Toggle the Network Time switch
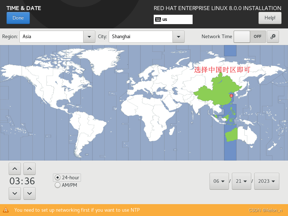The image size is (288, 216). (249, 37)
